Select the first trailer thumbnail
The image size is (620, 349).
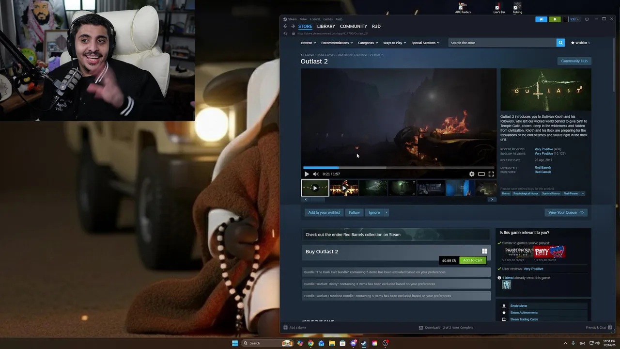(315, 188)
